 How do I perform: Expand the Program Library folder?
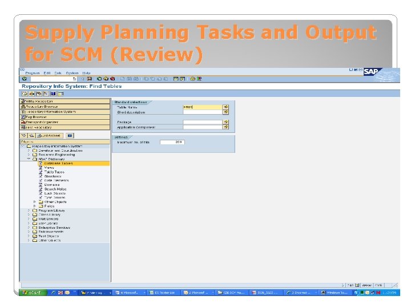tap(29, 210)
